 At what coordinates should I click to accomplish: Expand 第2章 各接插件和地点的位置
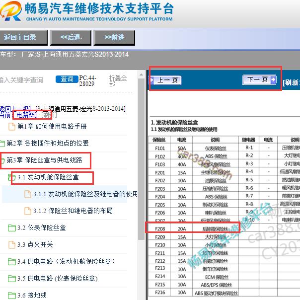tap(48, 143)
